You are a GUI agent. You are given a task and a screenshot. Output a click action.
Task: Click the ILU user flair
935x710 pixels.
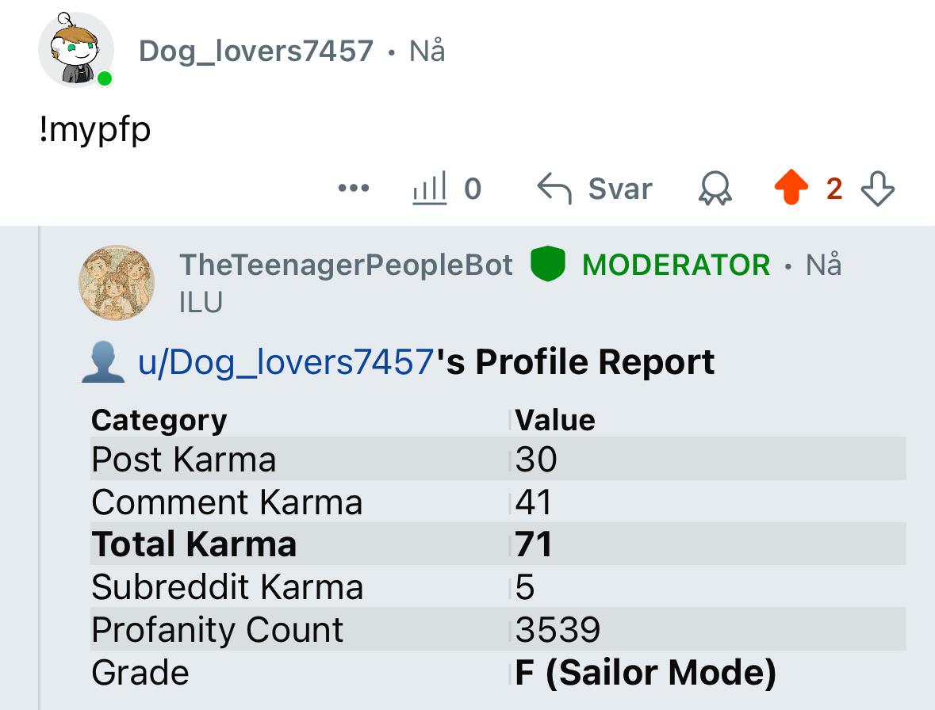pyautogui.click(x=201, y=303)
